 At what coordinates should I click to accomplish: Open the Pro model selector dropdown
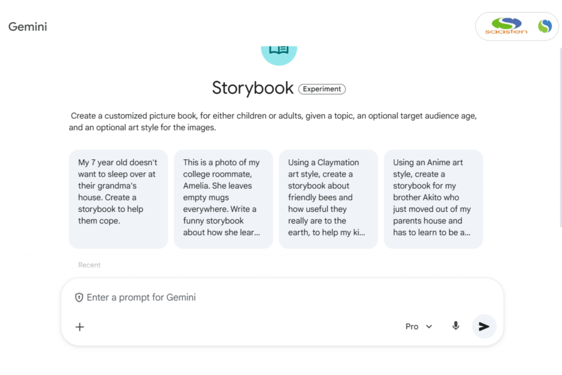419,326
